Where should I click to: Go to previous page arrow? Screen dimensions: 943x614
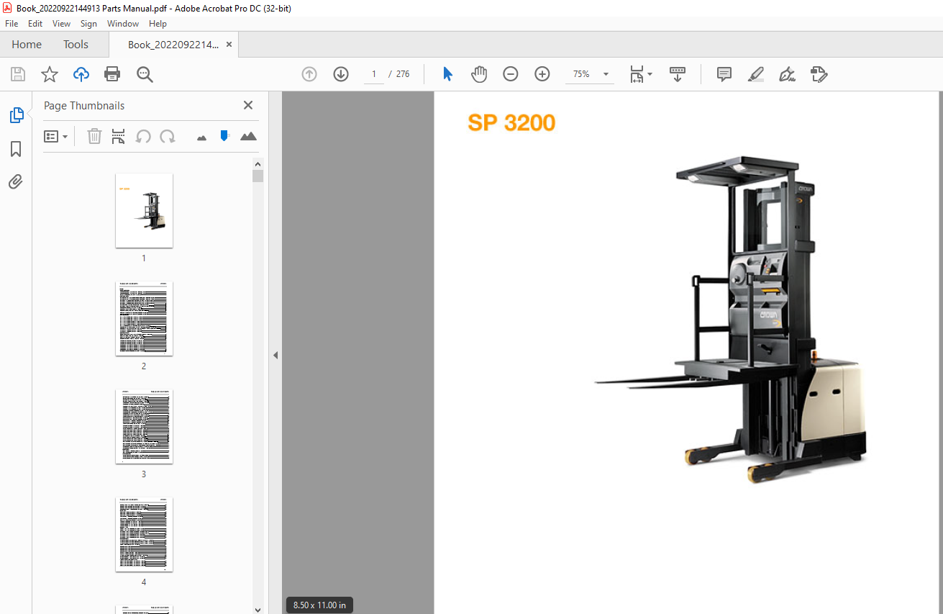click(309, 74)
